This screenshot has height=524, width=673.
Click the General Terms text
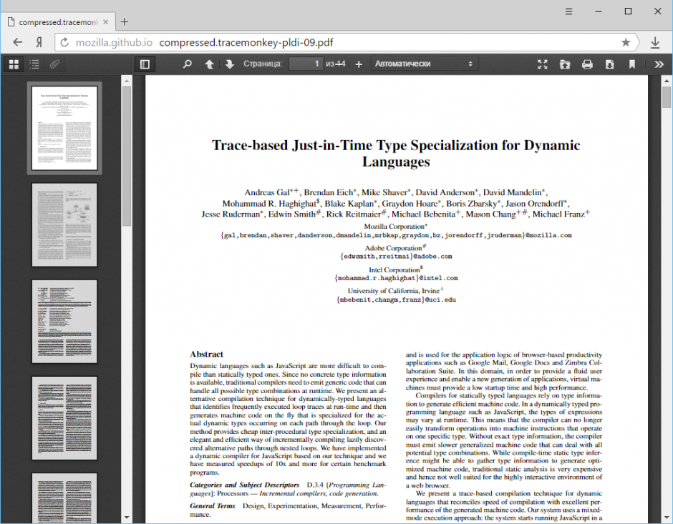point(213,506)
